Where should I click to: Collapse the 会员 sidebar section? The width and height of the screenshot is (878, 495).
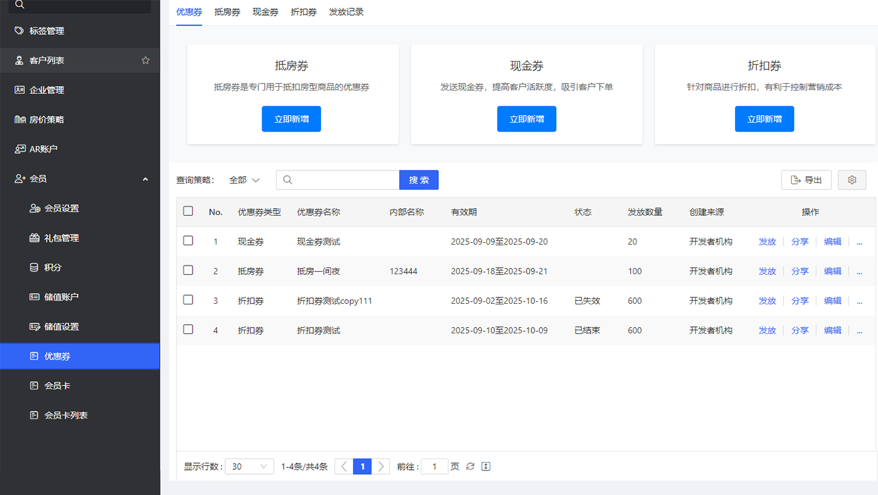[x=145, y=179]
